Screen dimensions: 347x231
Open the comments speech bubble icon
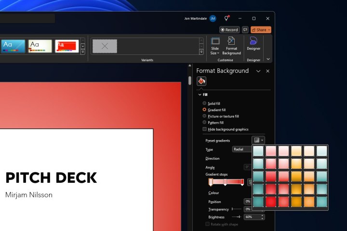pyautogui.click(x=245, y=30)
